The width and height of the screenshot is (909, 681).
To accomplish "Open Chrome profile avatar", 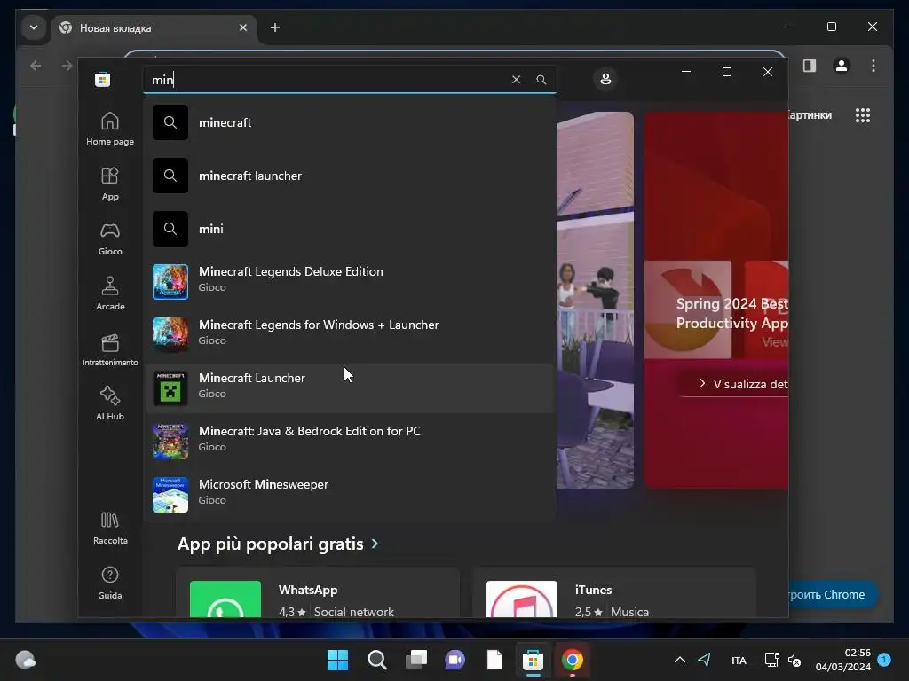I will coord(842,66).
